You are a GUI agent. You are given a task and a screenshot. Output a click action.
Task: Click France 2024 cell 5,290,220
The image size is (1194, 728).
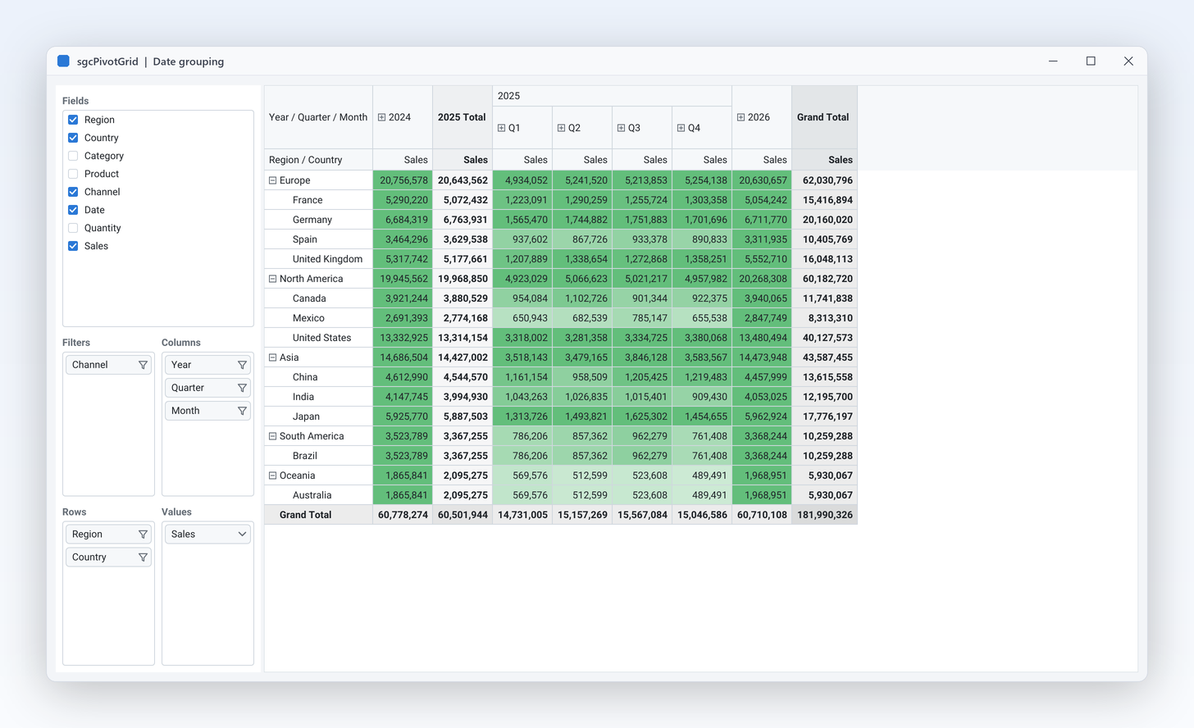[403, 200]
